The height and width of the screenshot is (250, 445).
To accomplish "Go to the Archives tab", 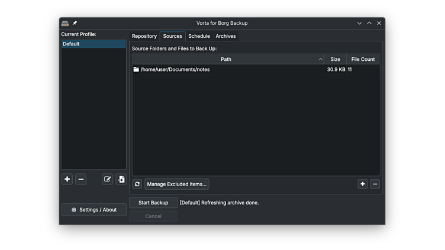I will pyautogui.click(x=225, y=36).
